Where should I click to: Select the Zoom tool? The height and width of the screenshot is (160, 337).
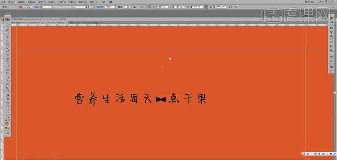pos(8,116)
